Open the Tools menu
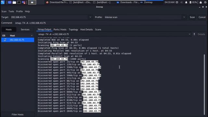208x117 pixels. point(11,11)
